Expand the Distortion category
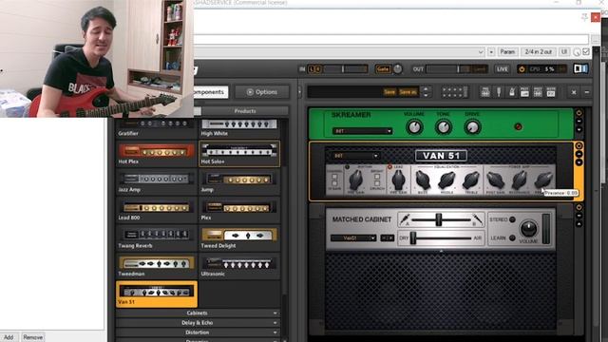The height and width of the screenshot is (342, 608). (198, 332)
